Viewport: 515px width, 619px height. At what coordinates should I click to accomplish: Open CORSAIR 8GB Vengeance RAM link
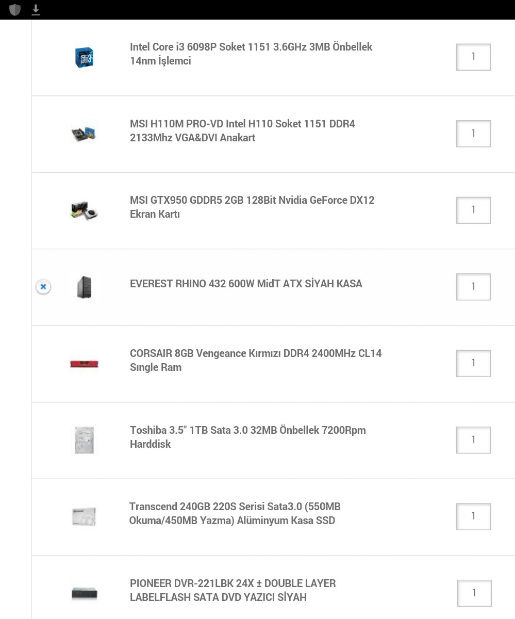click(x=256, y=360)
